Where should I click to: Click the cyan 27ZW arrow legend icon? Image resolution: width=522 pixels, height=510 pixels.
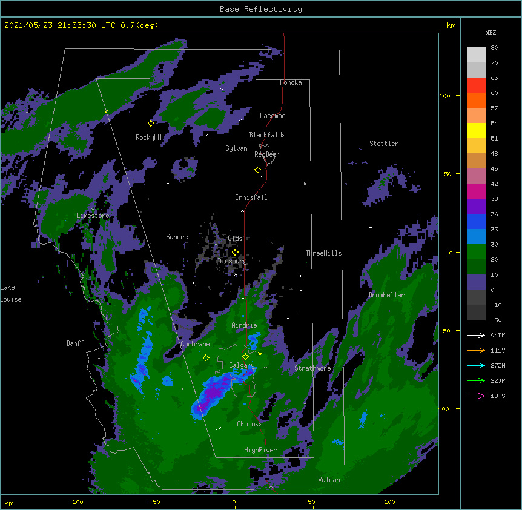pyautogui.click(x=476, y=365)
